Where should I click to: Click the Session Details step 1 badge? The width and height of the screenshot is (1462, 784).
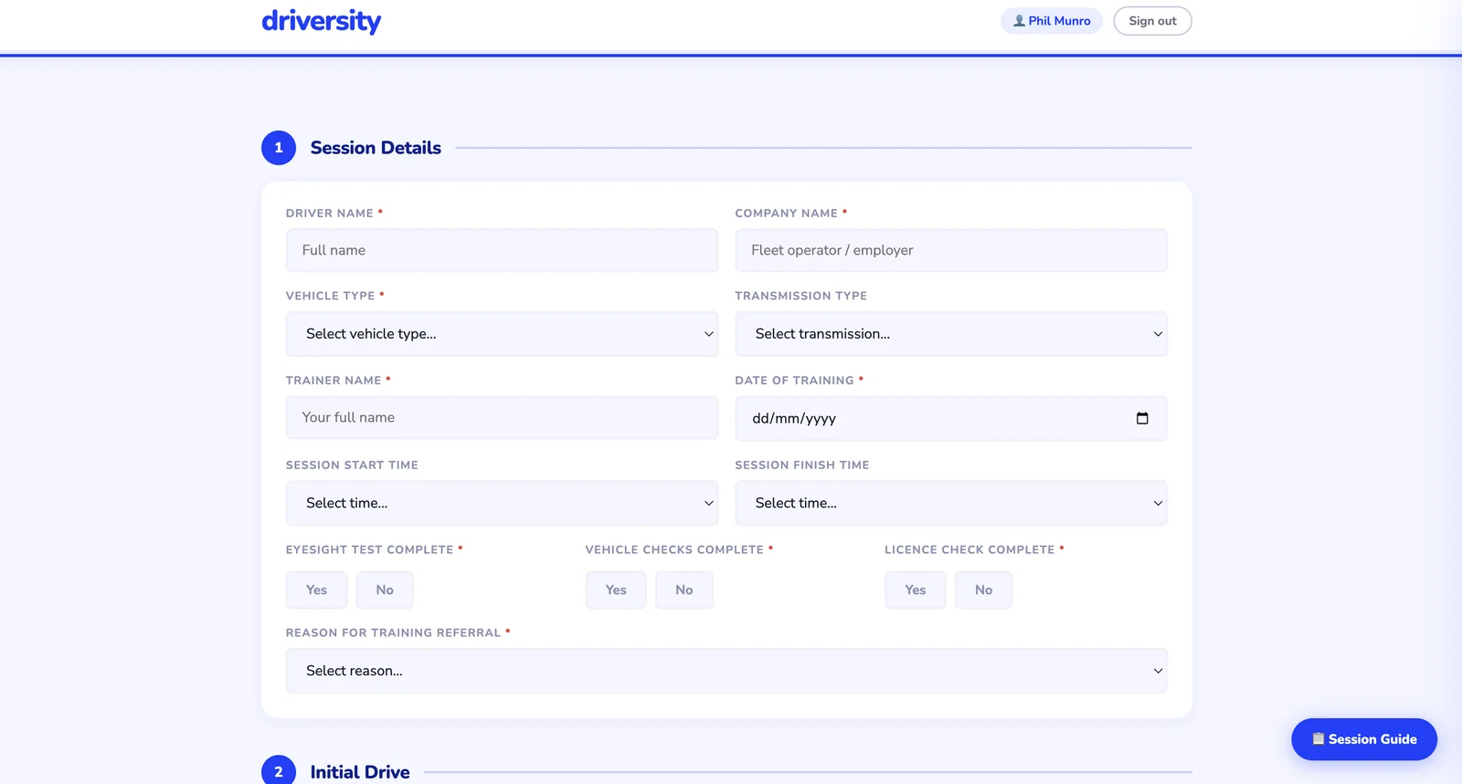point(279,148)
